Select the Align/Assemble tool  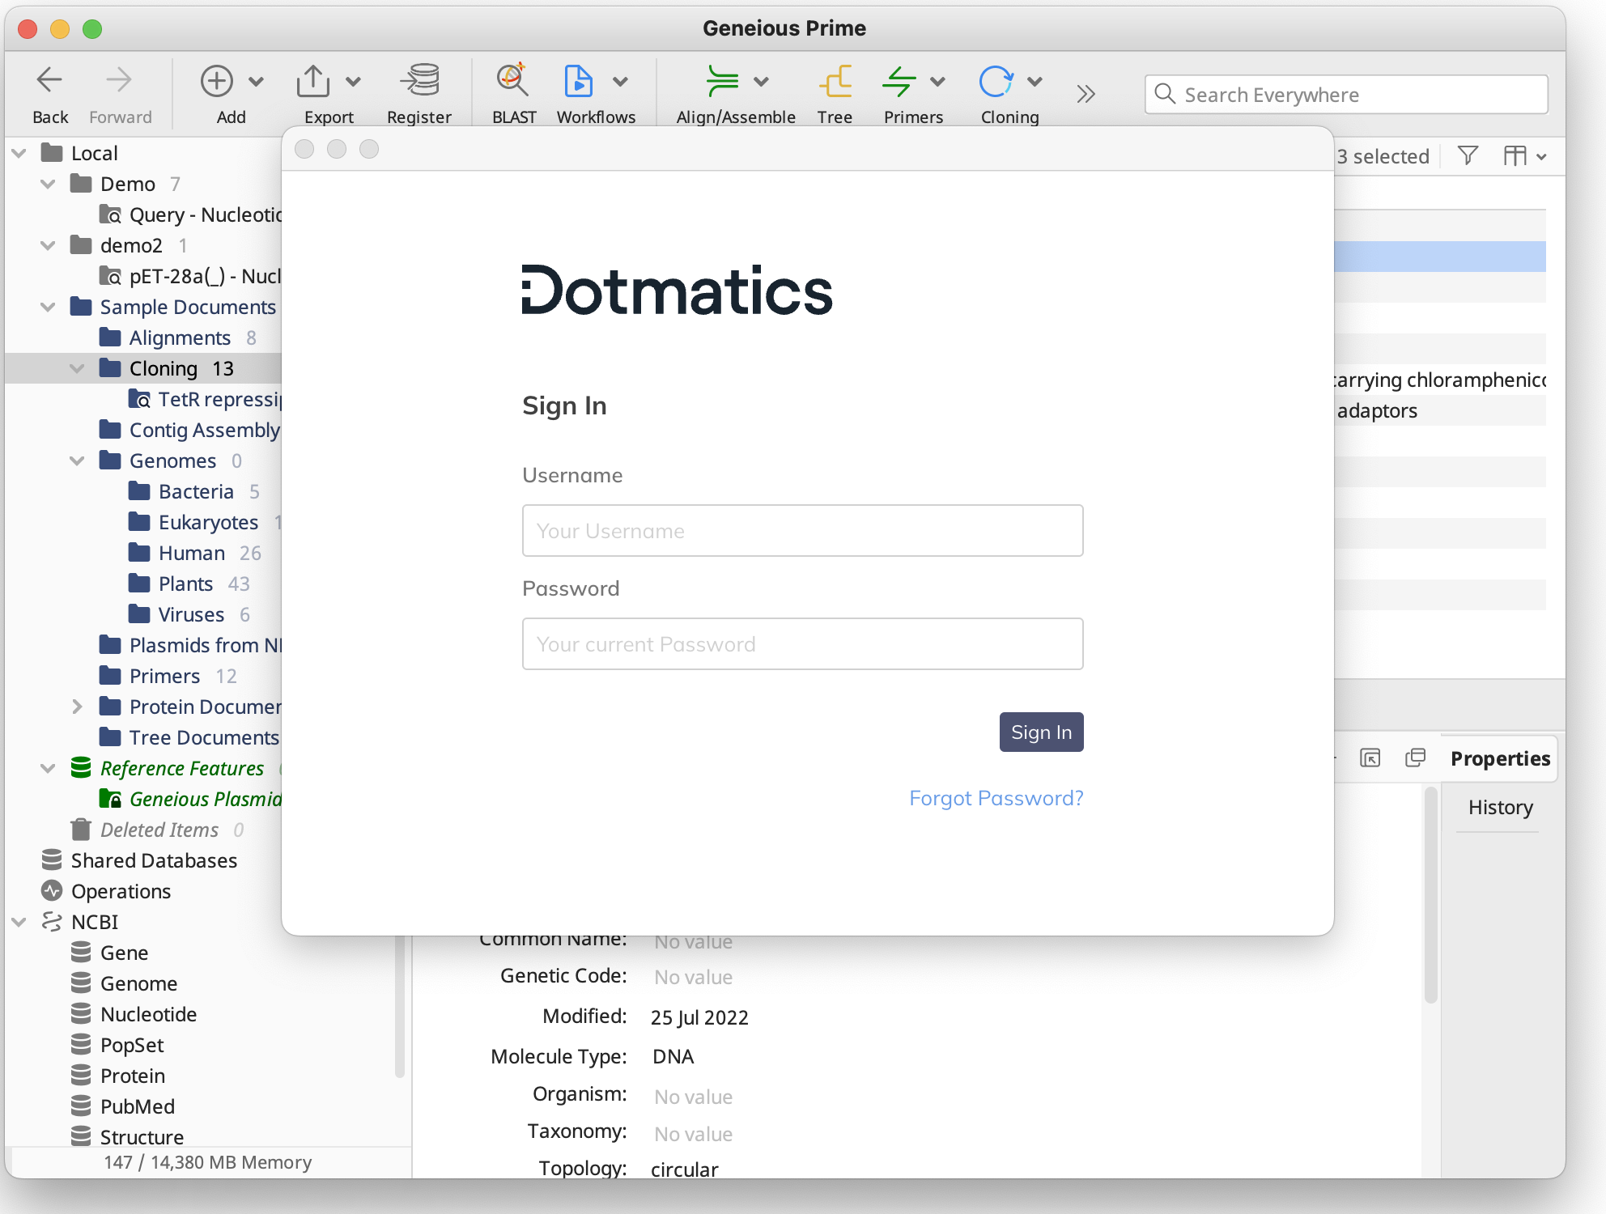(x=724, y=81)
